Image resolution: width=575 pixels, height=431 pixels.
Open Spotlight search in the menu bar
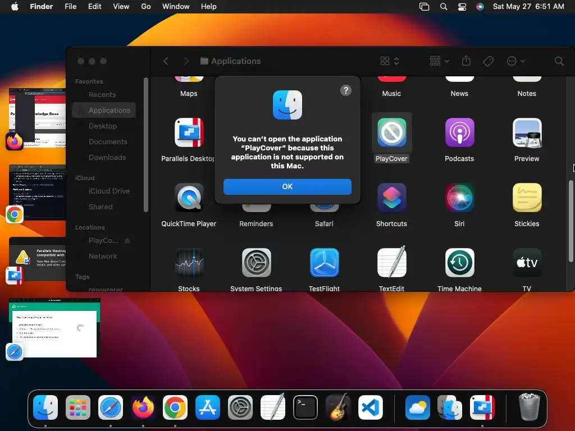pyautogui.click(x=444, y=7)
